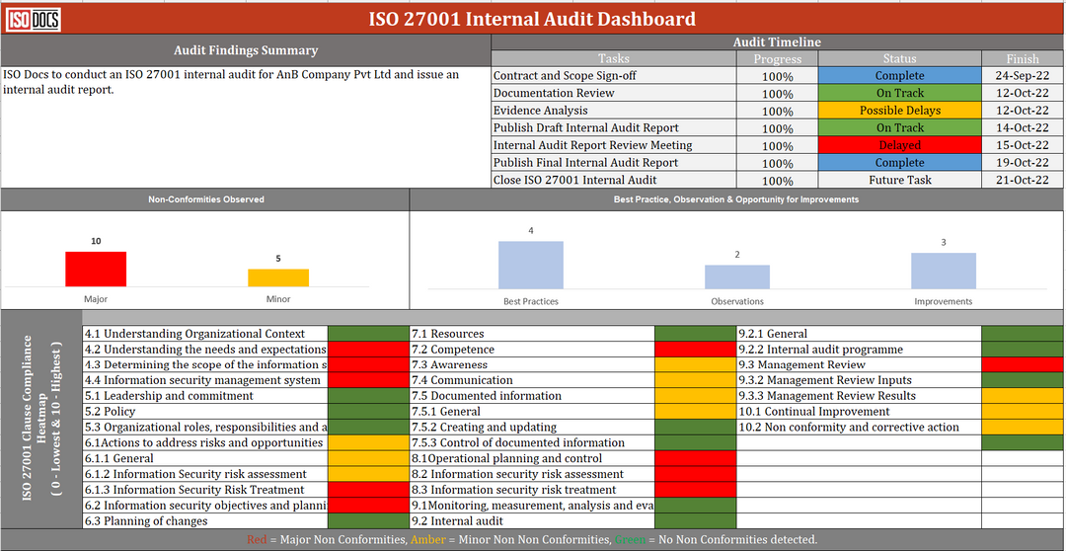Click the red Delayed status cell
This screenshot has height=551, width=1066.
(899, 145)
